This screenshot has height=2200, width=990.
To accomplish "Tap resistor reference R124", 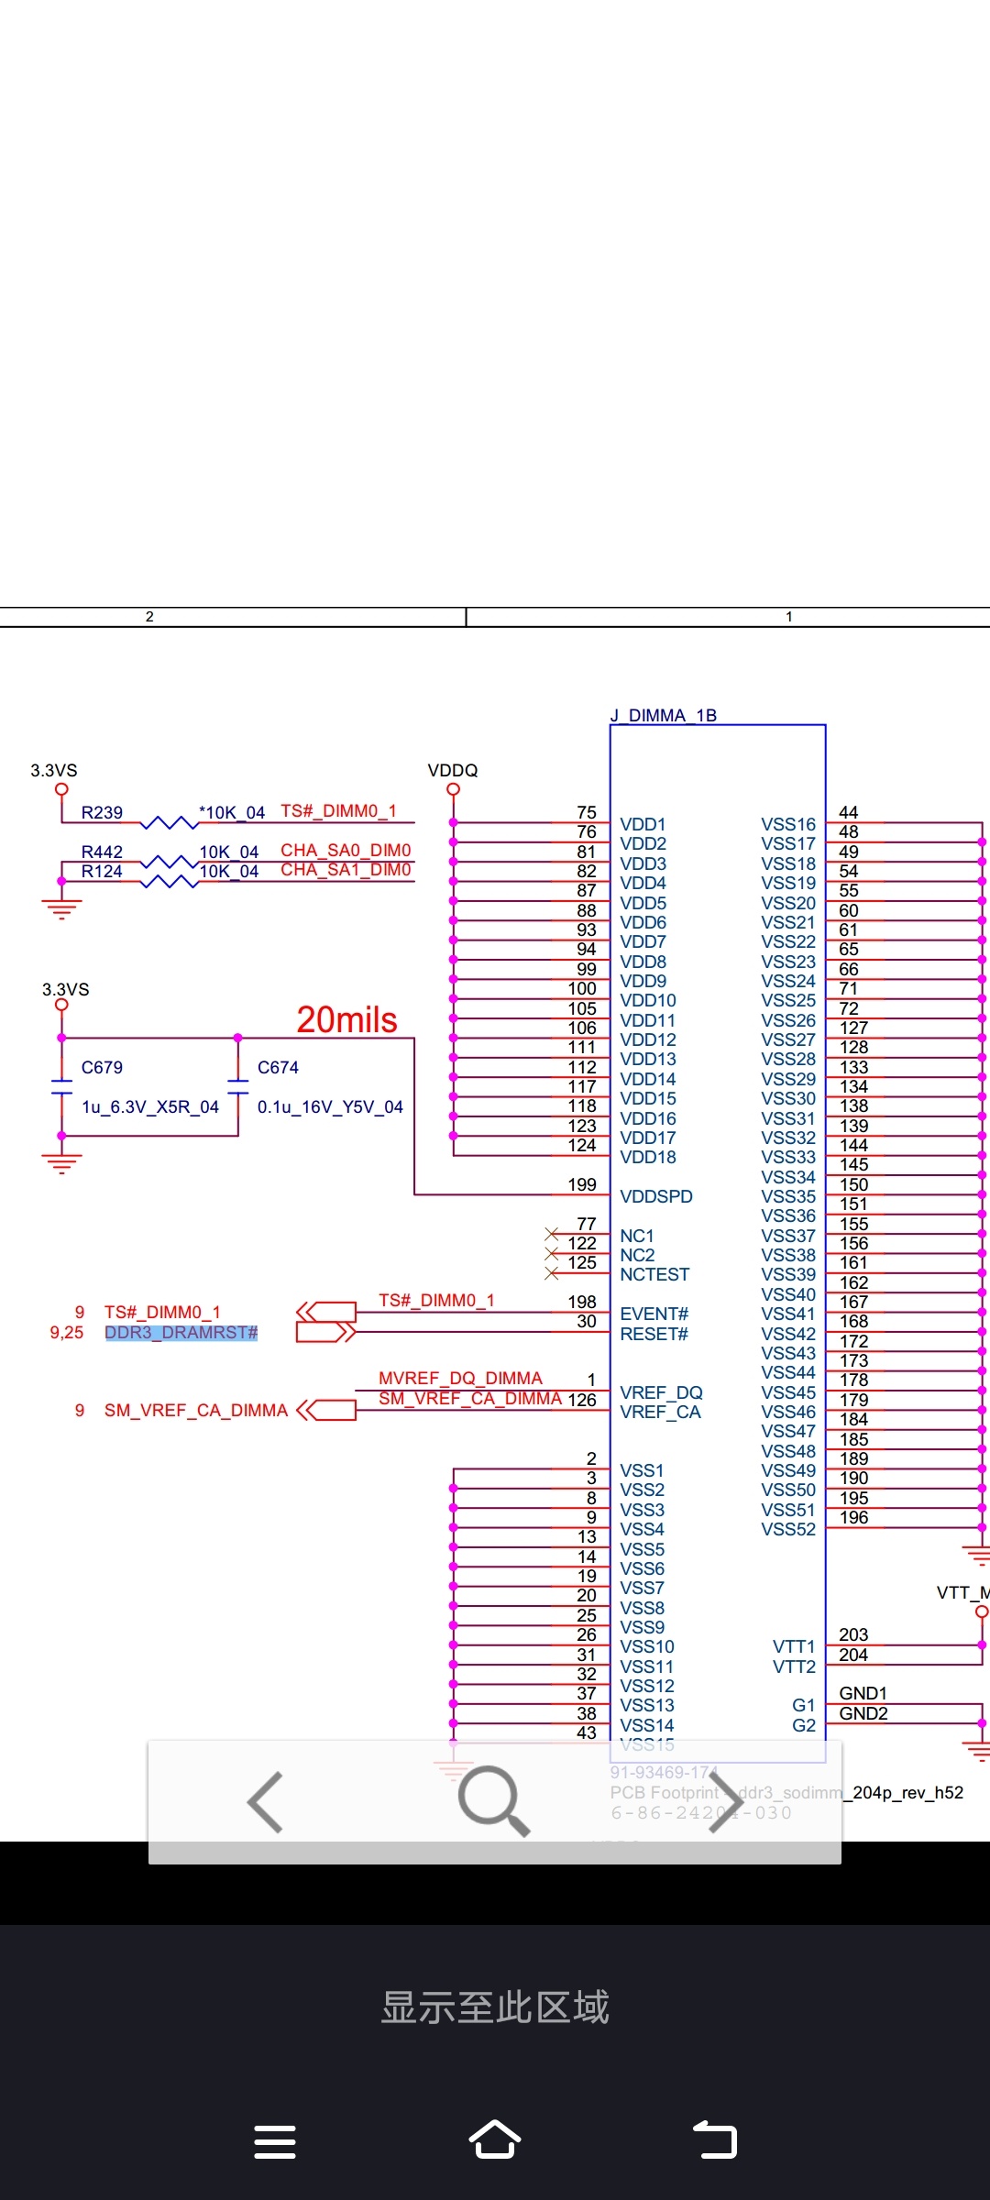I will click(x=102, y=871).
